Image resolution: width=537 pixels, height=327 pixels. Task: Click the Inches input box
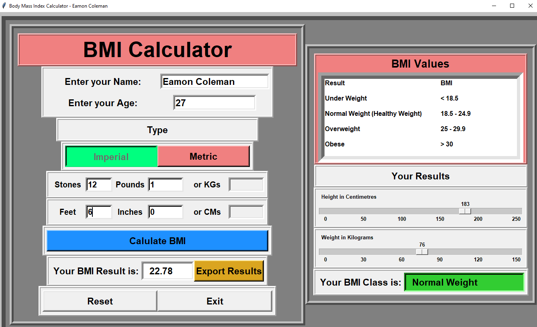pyautogui.click(x=165, y=212)
